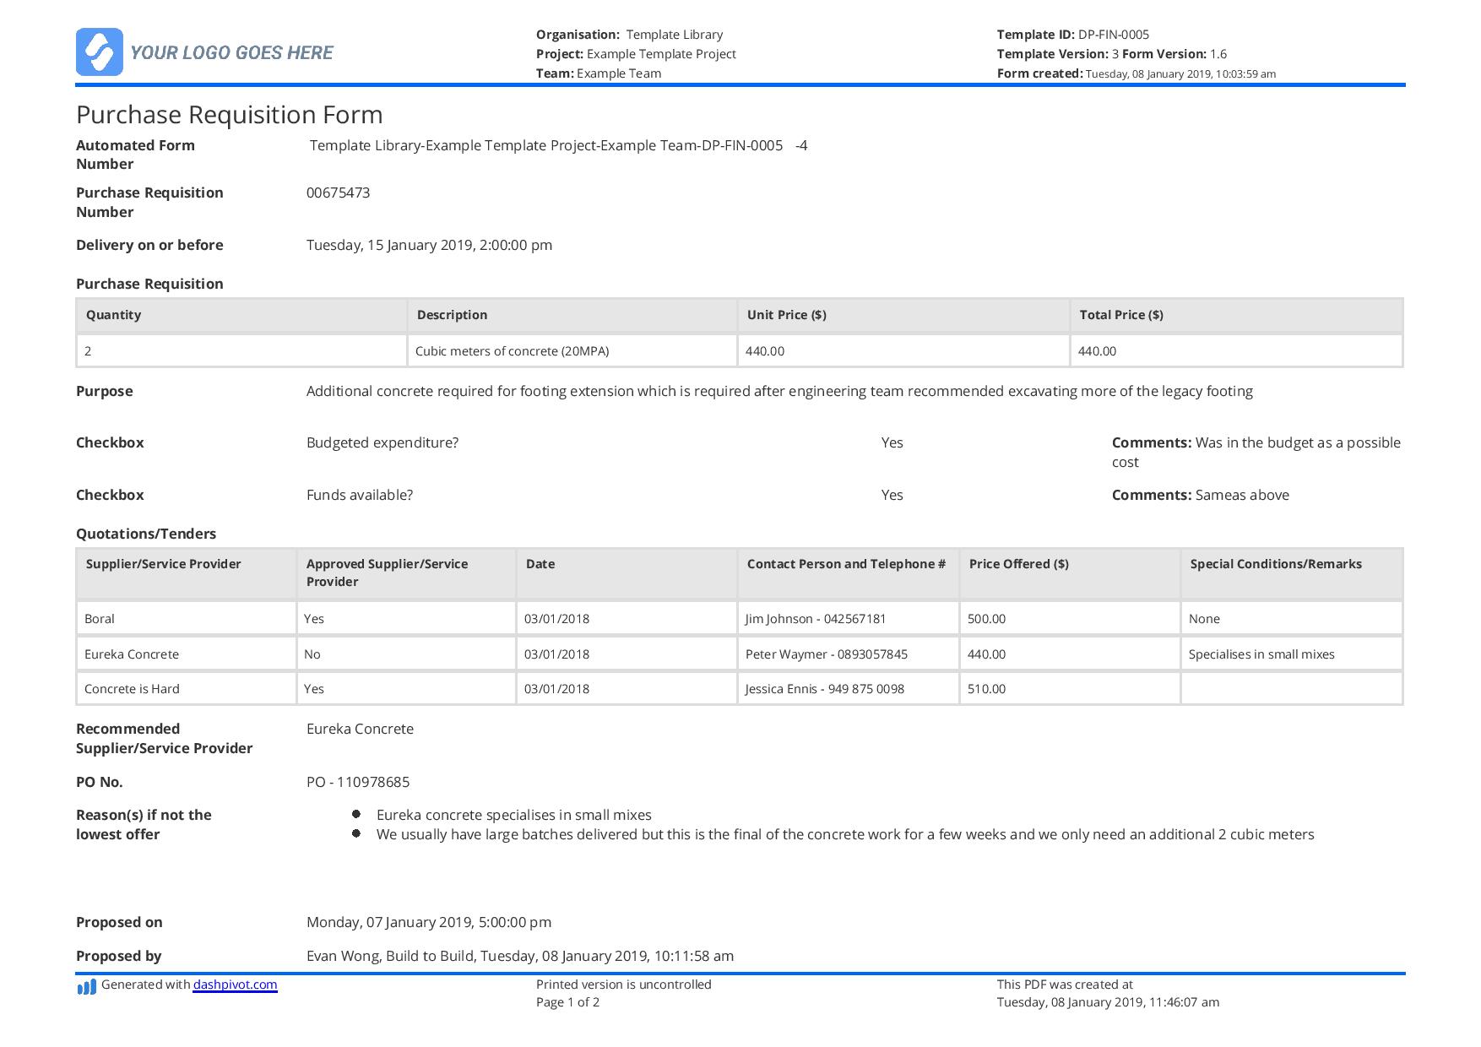
Task: Click the bullet beside 'We usually have large batches delivered'
Action: [x=358, y=835]
